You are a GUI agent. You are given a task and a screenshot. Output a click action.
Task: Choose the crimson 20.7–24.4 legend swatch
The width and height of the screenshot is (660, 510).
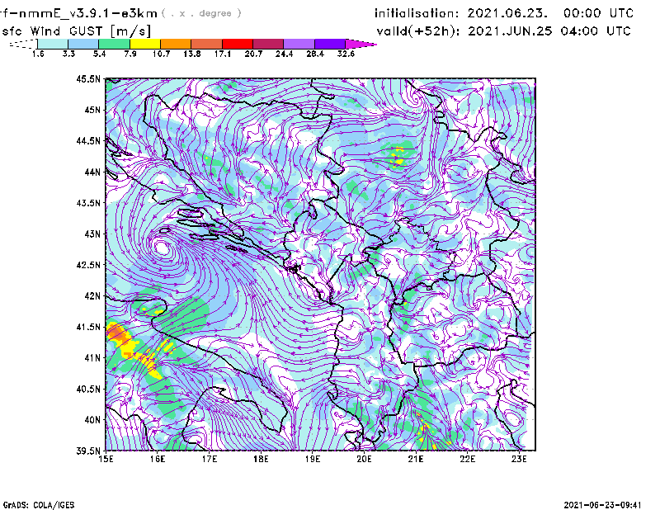coord(268,44)
